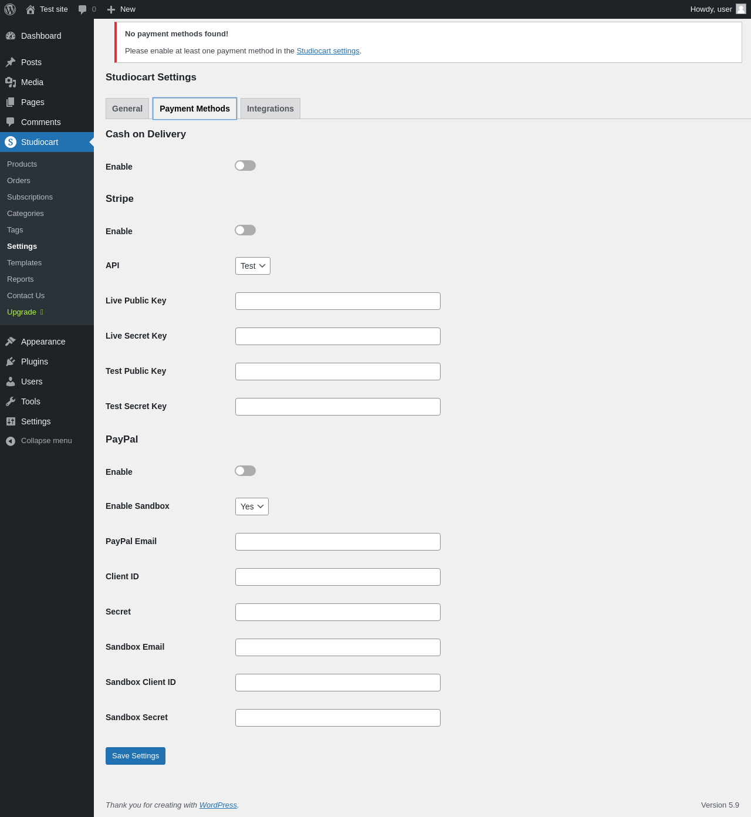Image resolution: width=751 pixels, height=817 pixels.
Task: Enable the PayPal toggle
Action: 245,471
